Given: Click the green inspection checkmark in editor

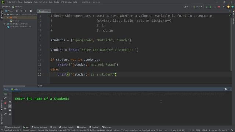Looking at the screenshot, I should click(230, 15).
